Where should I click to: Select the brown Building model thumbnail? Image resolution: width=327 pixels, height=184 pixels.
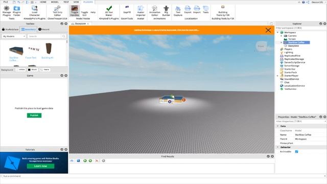49,49
